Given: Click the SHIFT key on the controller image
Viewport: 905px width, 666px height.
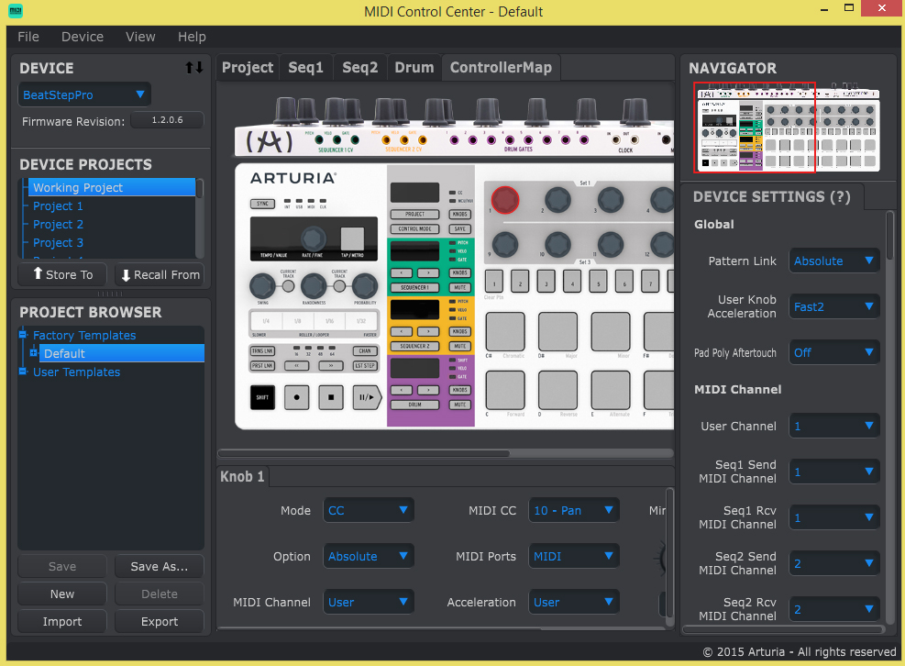Looking at the screenshot, I should coord(262,396).
